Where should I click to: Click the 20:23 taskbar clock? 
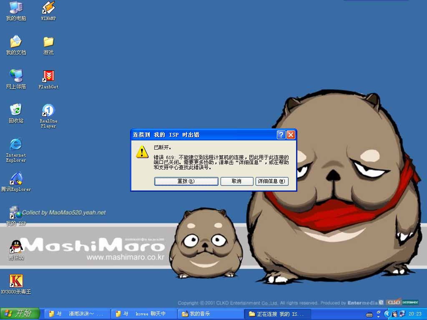(415, 314)
